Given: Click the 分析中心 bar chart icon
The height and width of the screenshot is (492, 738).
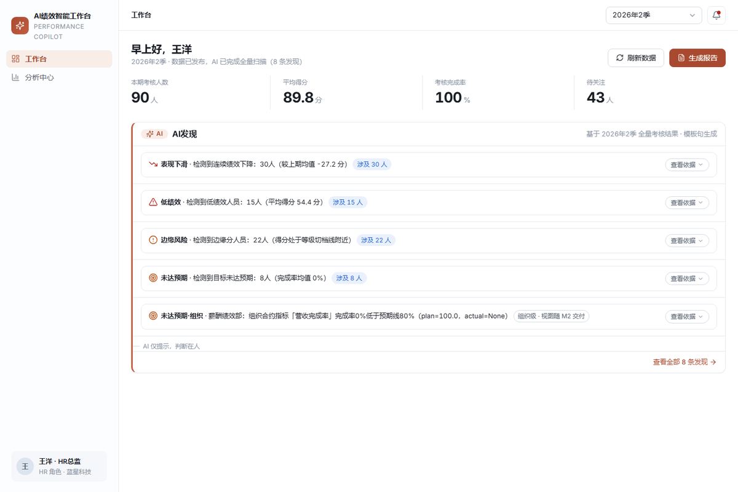Looking at the screenshot, I should pyautogui.click(x=16, y=77).
